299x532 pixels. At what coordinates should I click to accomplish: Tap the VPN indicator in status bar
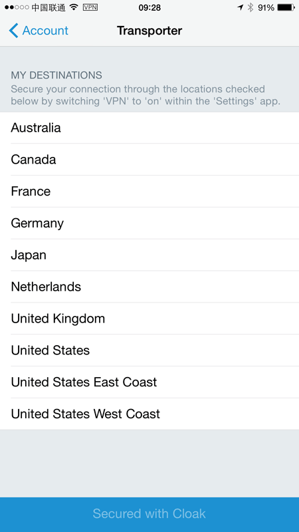(x=90, y=7)
